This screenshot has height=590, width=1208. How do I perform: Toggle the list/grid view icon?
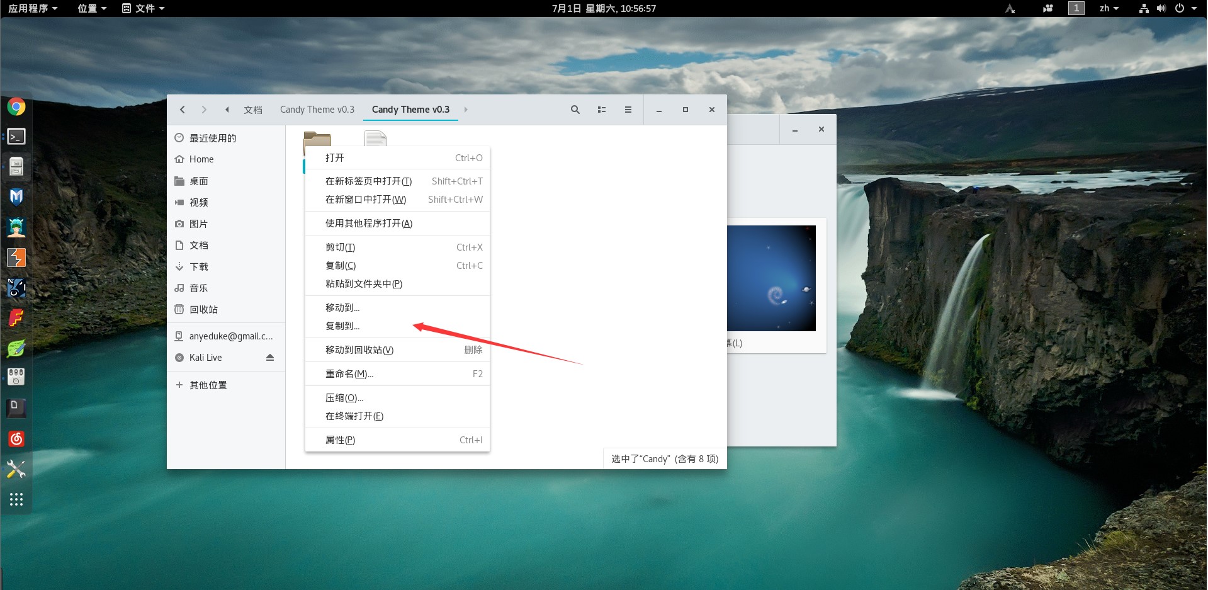pos(601,110)
